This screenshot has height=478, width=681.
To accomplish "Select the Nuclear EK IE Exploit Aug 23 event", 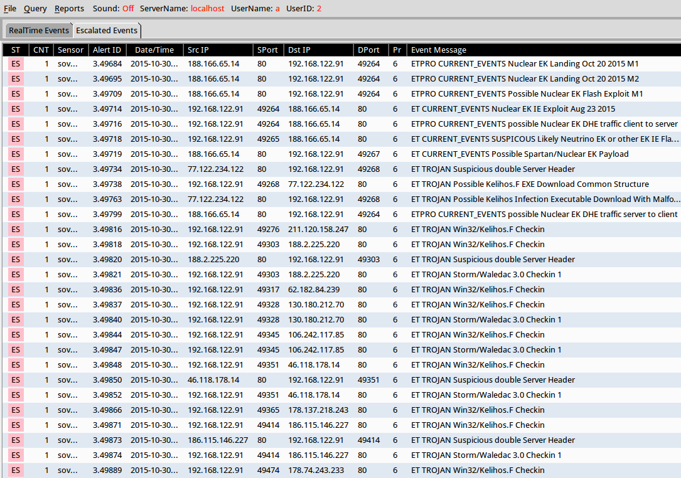I will point(513,109).
